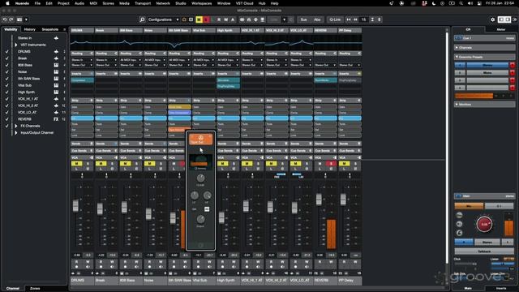Click the Abs button in toolbar
Screen dimensions: 519x292
[x=317, y=19]
